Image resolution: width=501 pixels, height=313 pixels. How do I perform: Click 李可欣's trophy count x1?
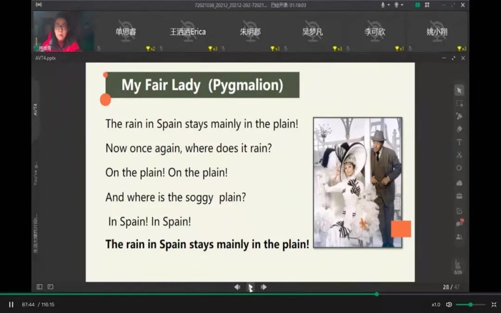[x=399, y=49]
